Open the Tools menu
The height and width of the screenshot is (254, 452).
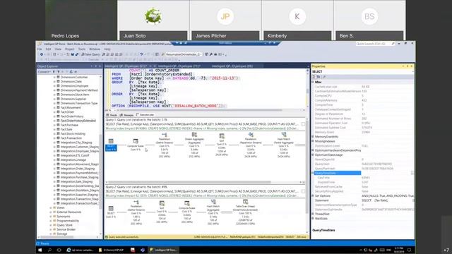[x=82, y=49]
